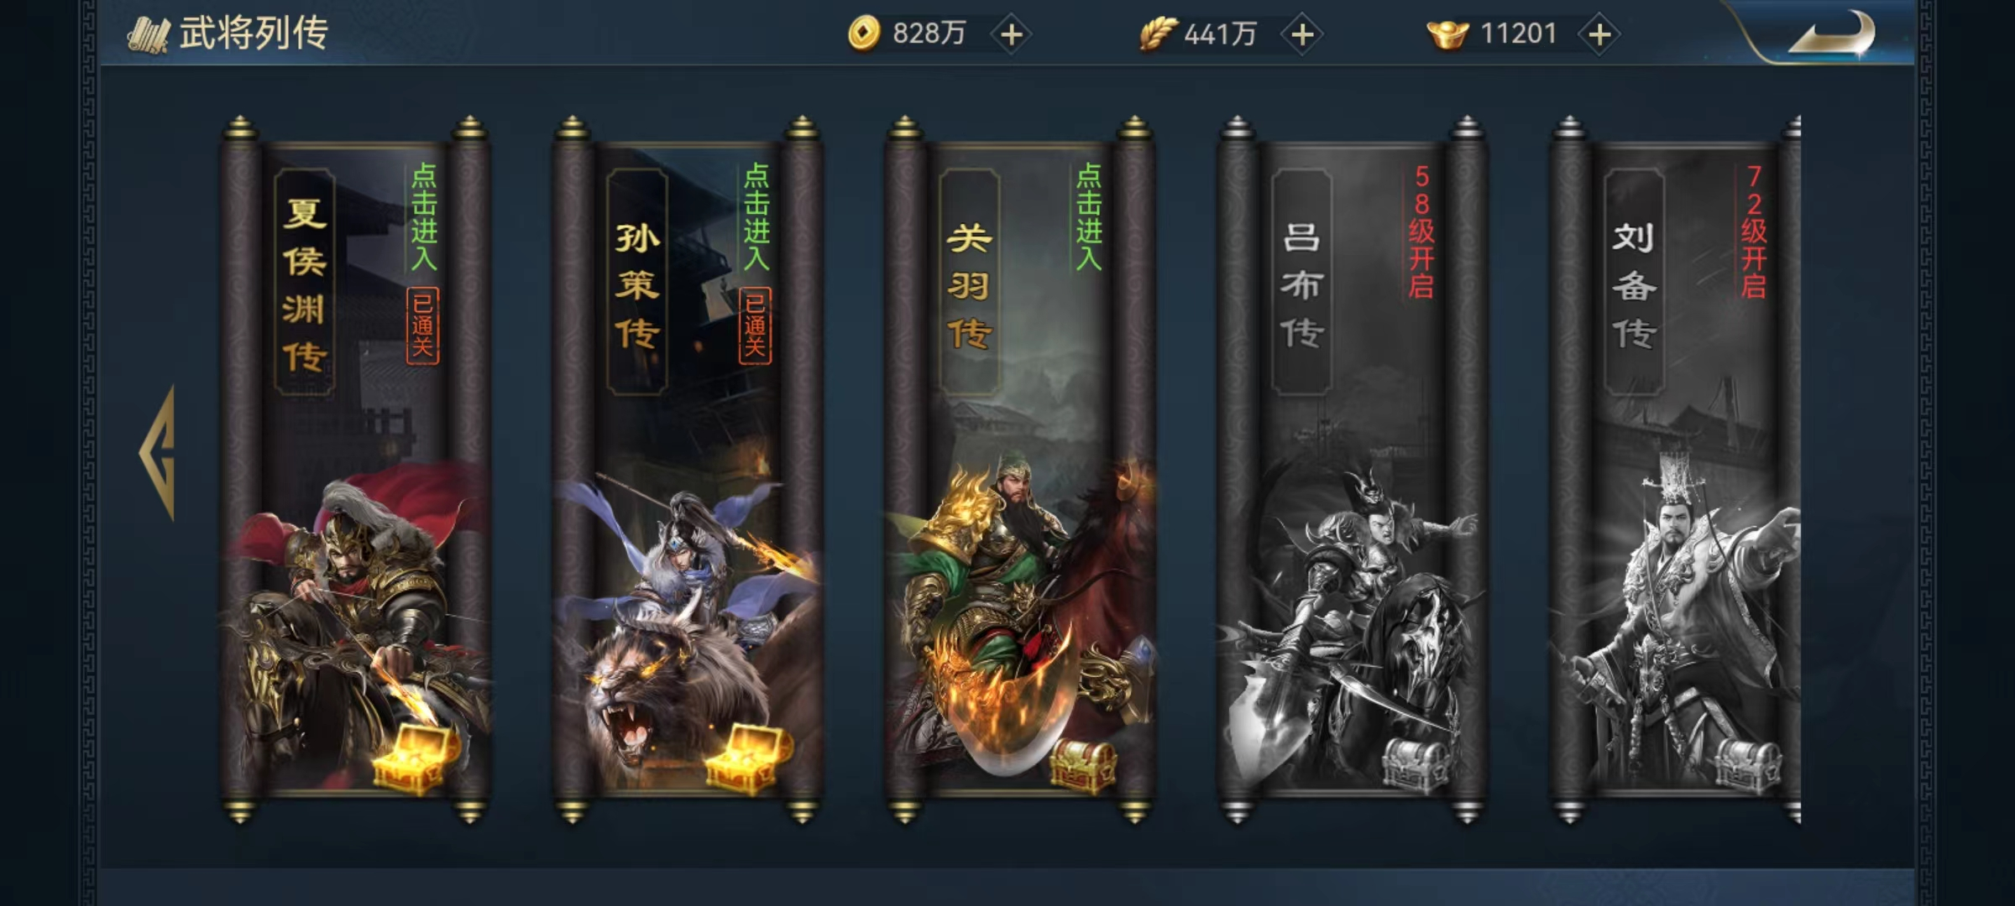Tap the 关羽传 treasure chest
2015x906 pixels.
(x=1083, y=767)
